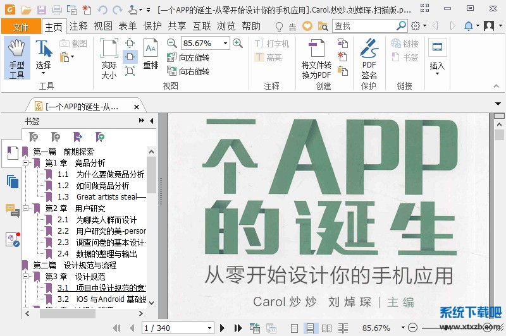Open bookmark 2.1 为哪类人群而设计
The width and height of the screenshot is (506, 336).
pyautogui.click(x=105, y=220)
